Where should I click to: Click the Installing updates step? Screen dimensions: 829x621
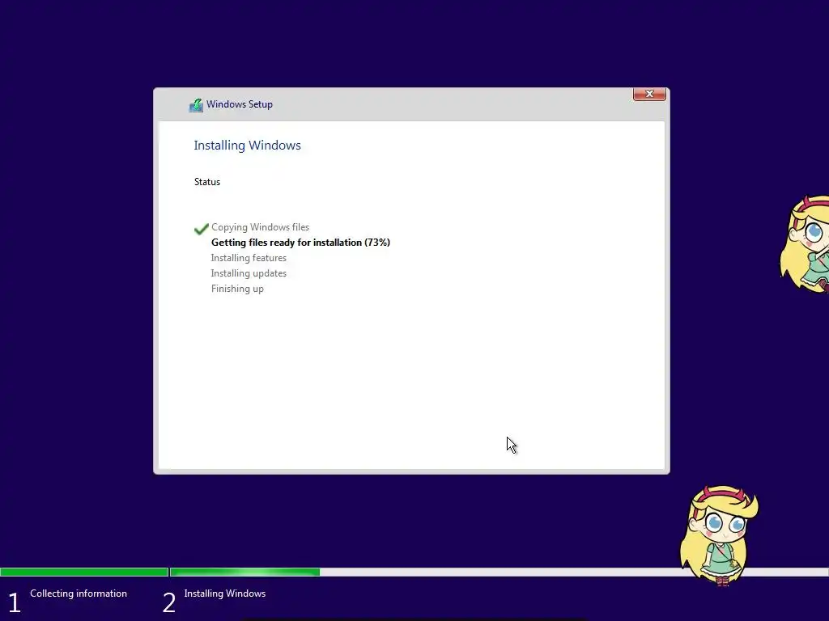click(x=249, y=273)
